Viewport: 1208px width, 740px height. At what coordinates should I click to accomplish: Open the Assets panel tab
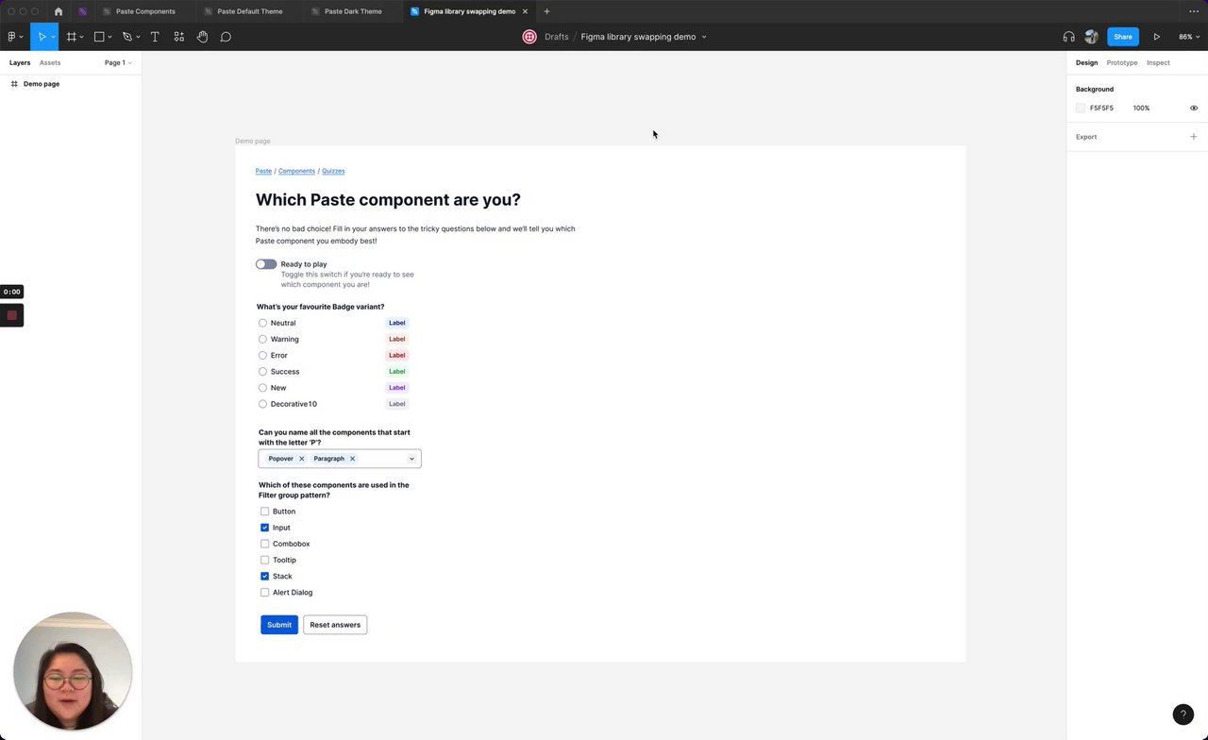tap(50, 62)
